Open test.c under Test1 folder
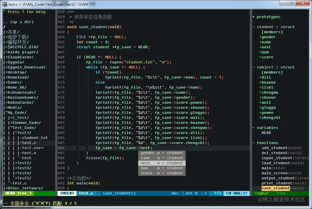 [x=29, y=143]
